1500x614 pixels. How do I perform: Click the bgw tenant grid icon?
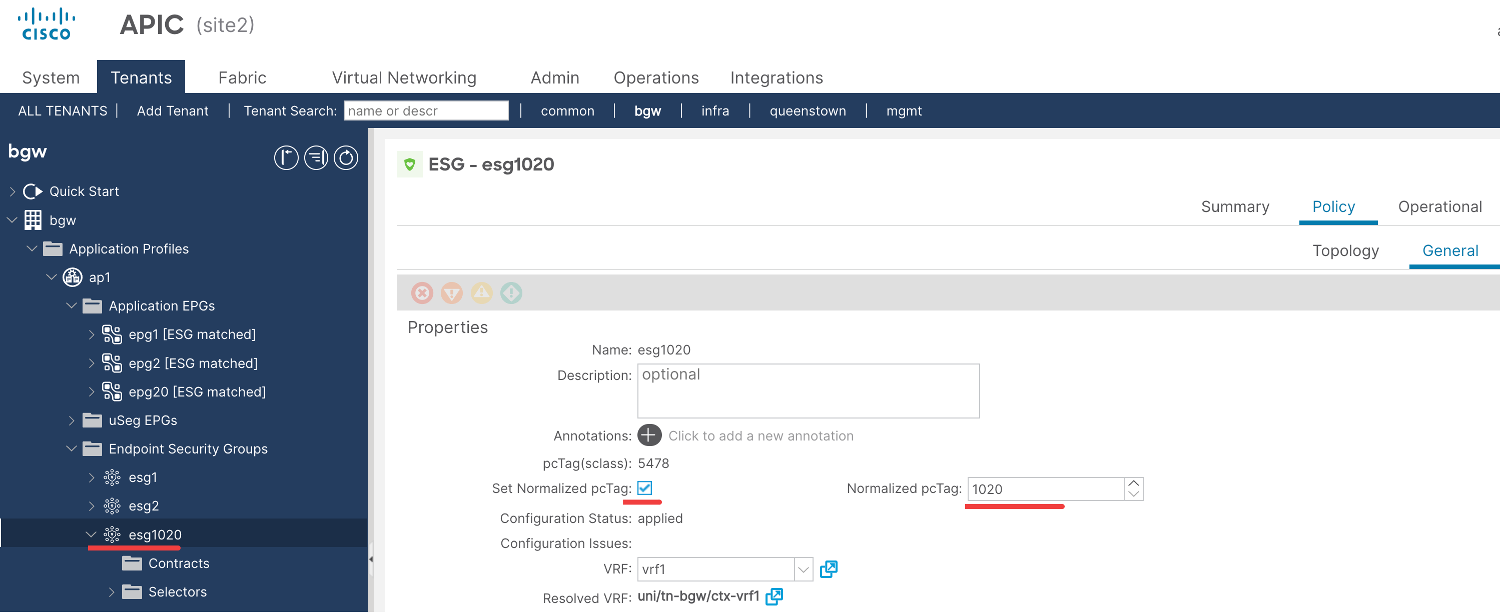33,220
